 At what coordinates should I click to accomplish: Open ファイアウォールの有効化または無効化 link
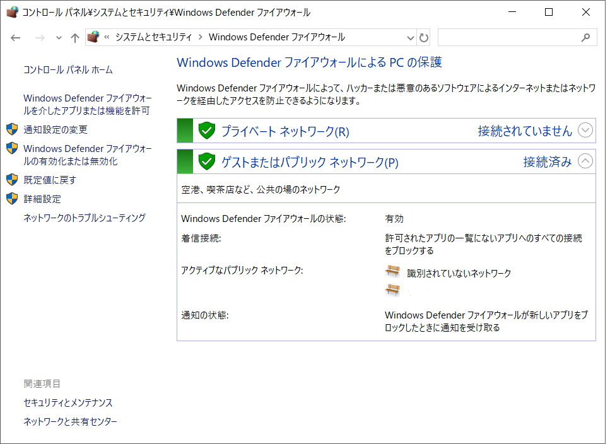(x=87, y=155)
